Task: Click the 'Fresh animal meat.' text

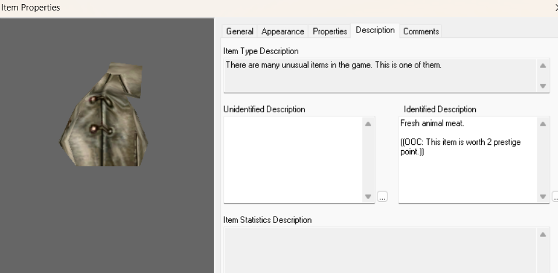Action: 432,123
